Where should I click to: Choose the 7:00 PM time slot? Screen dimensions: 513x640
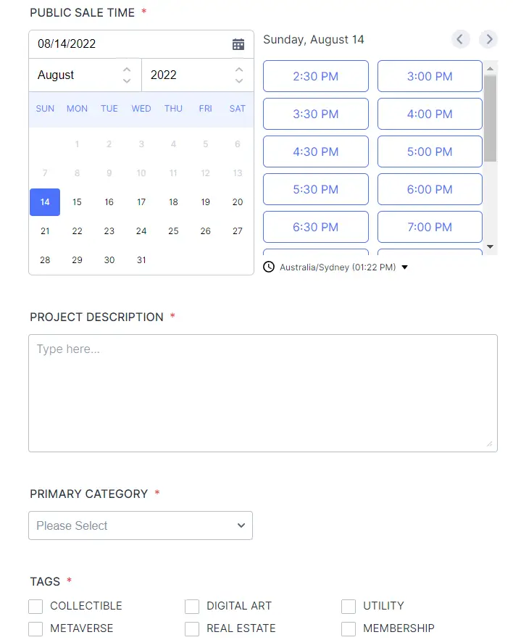pyautogui.click(x=430, y=227)
